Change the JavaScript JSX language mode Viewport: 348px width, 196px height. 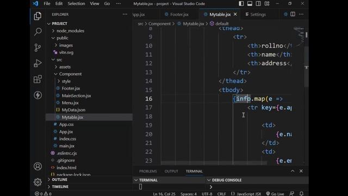249,194
